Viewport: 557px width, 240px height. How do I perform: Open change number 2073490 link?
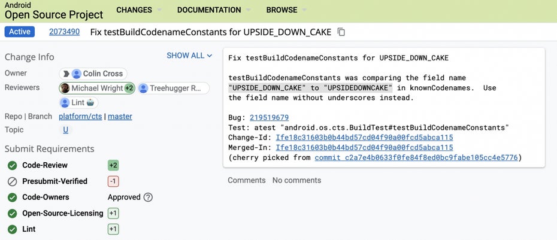(x=64, y=32)
